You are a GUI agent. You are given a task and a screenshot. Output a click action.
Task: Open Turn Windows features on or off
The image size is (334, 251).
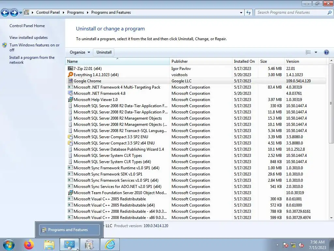coord(34,47)
